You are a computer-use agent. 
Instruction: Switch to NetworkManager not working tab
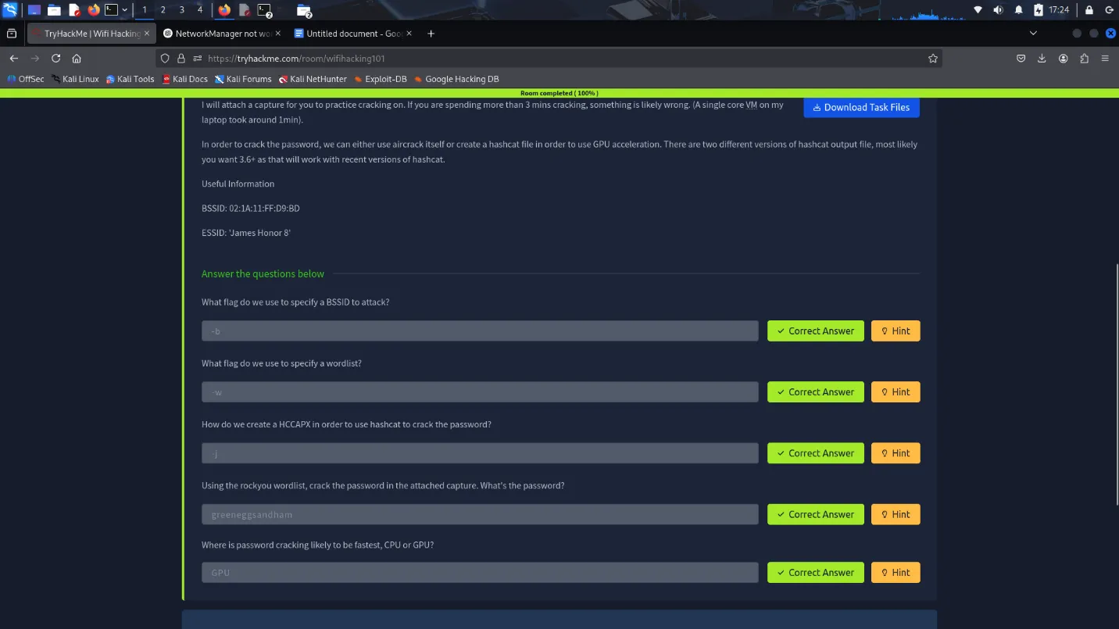(223, 34)
